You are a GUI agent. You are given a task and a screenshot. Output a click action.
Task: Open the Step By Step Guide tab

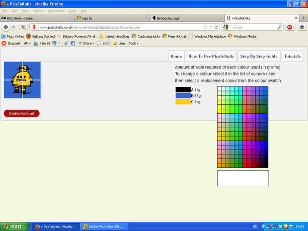pos(259,56)
